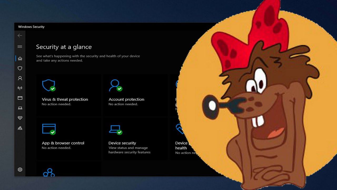Click the "See what's happening with the security" description

click(88, 58)
